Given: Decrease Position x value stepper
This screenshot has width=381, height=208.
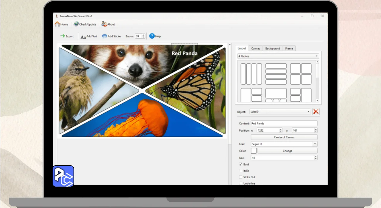Looking at the screenshot, I should point(280,132).
